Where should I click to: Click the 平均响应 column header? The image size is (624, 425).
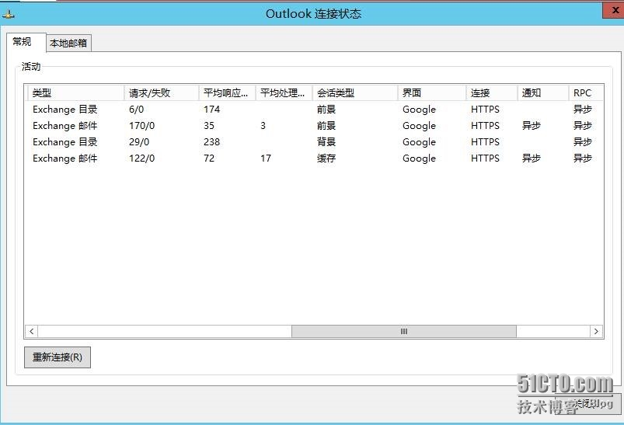coord(227,92)
